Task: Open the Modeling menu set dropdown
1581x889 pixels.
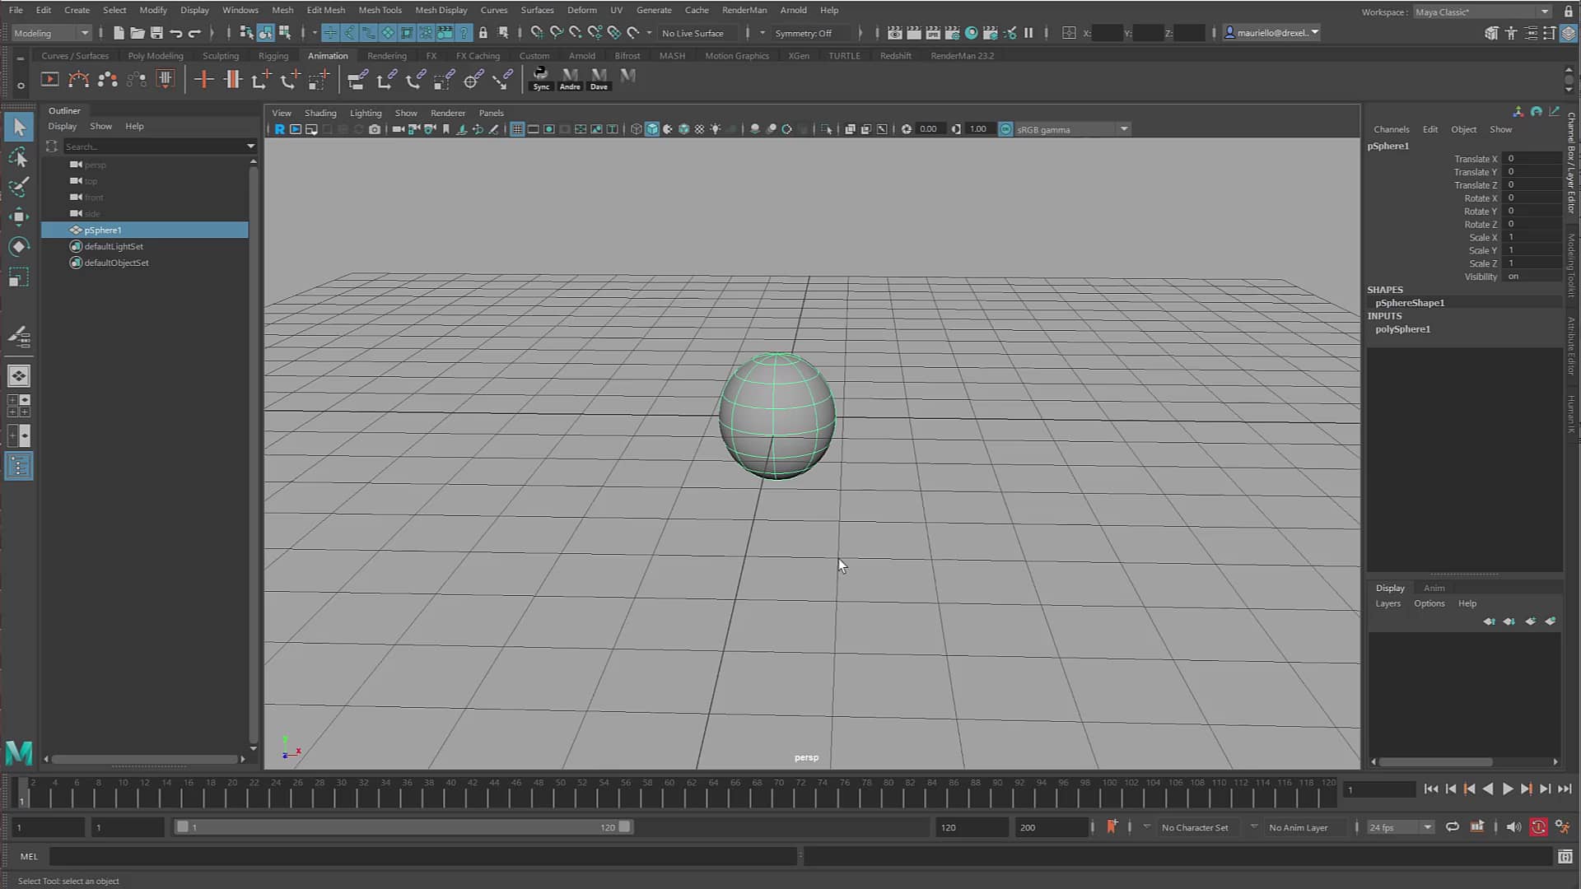Action: pos(51,33)
